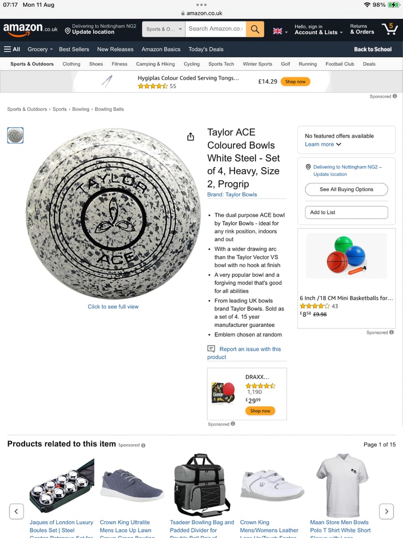Expand Learn more about featured offers
Screen dimensions: 403x538
click(x=323, y=144)
